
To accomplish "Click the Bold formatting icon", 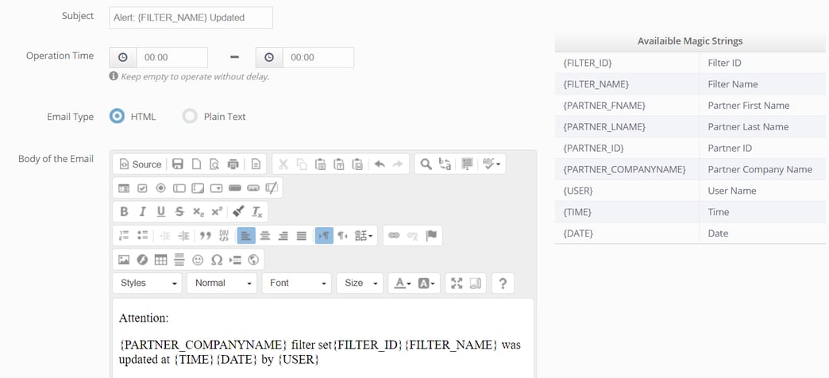I will coord(124,211).
